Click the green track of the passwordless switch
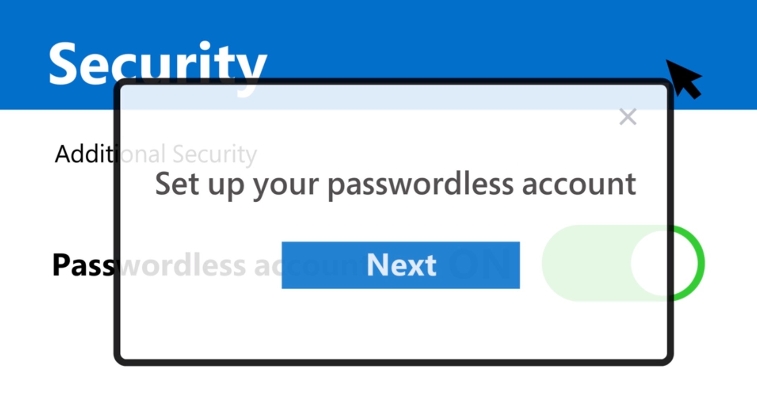This screenshot has height=405, width=757. (x=583, y=263)
